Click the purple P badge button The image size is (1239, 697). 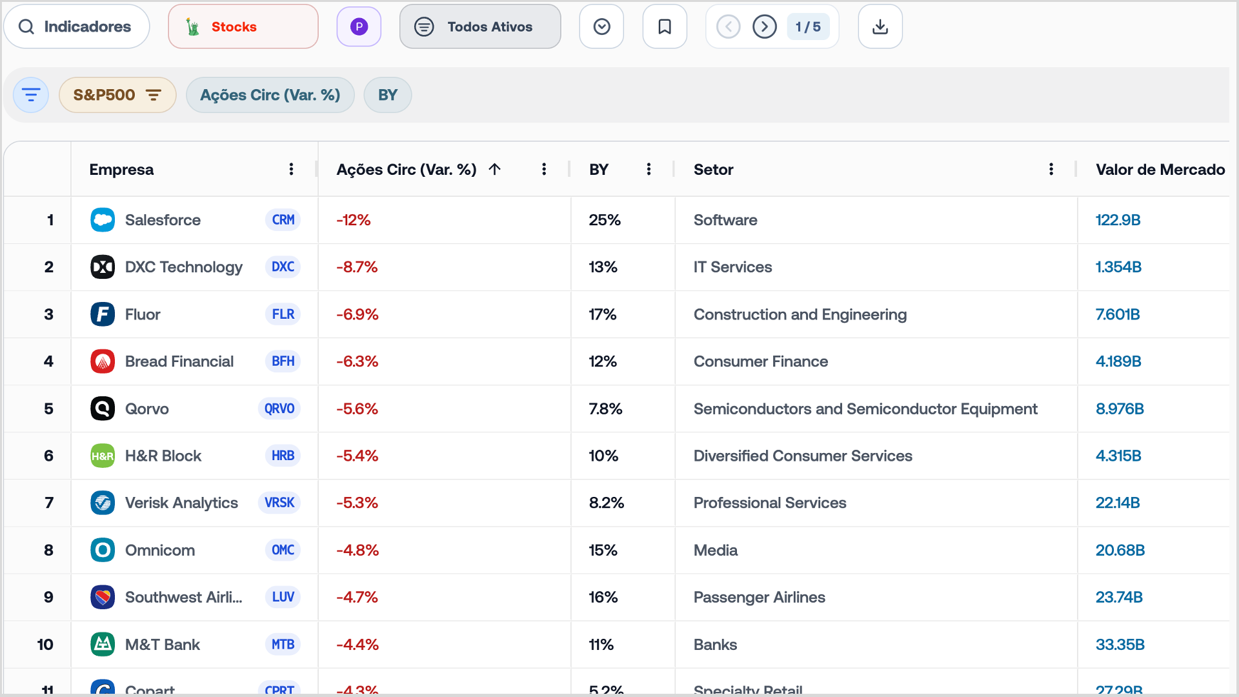point(359,26)
